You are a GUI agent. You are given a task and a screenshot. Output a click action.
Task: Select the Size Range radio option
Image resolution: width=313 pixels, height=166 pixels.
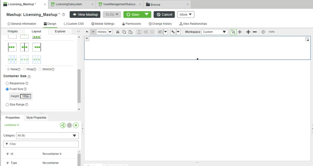point(7,104)
